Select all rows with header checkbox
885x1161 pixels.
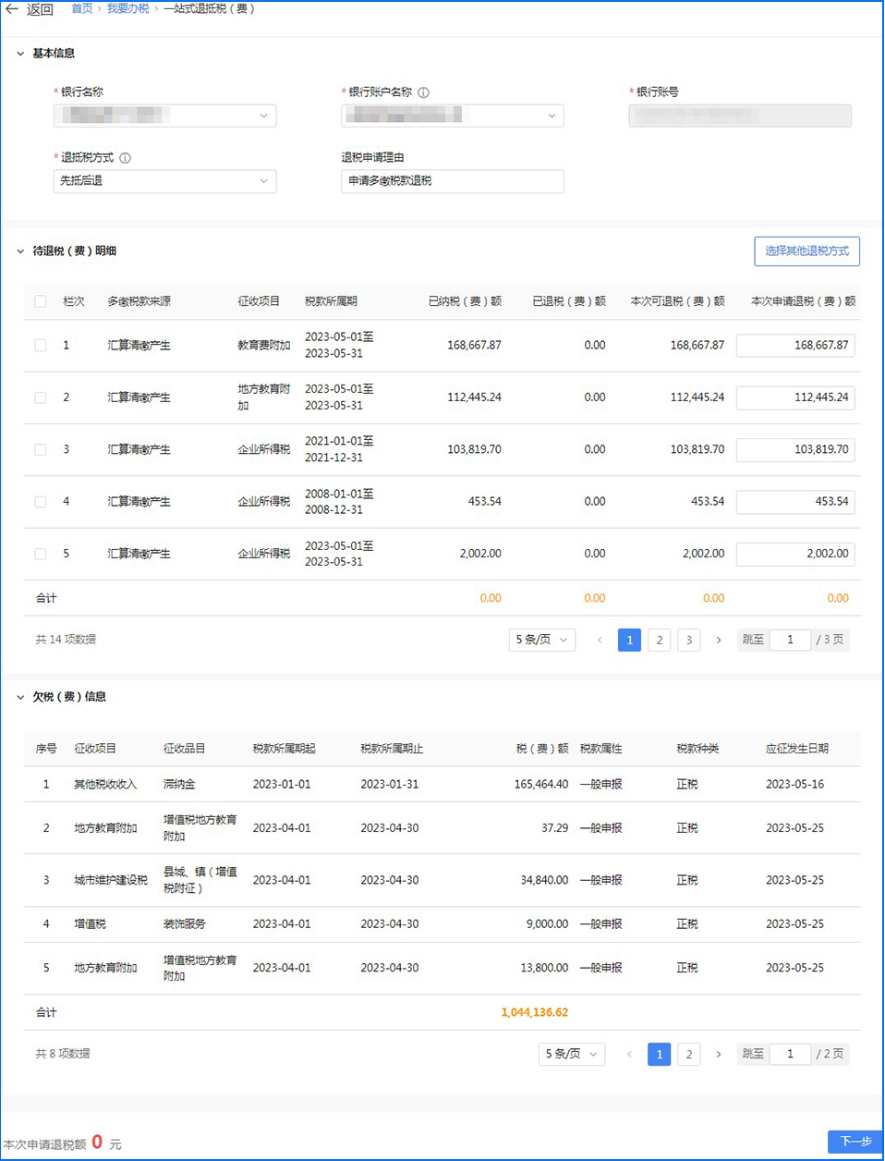41,301
